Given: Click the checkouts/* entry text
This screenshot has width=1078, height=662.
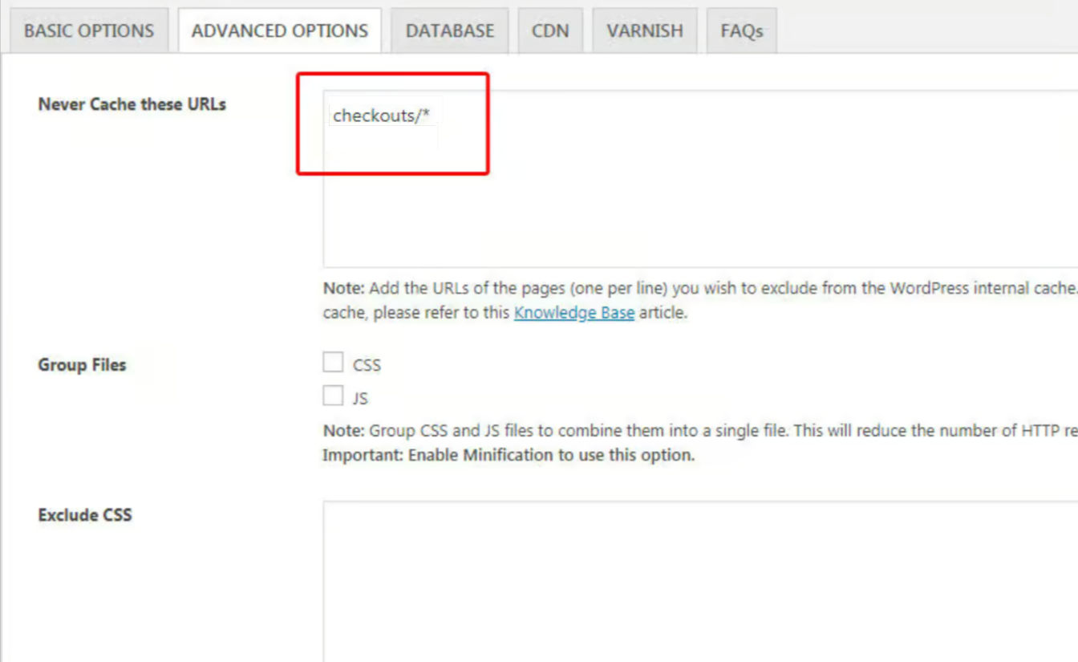Looking at the screenshot, I should tap(381, 116).
